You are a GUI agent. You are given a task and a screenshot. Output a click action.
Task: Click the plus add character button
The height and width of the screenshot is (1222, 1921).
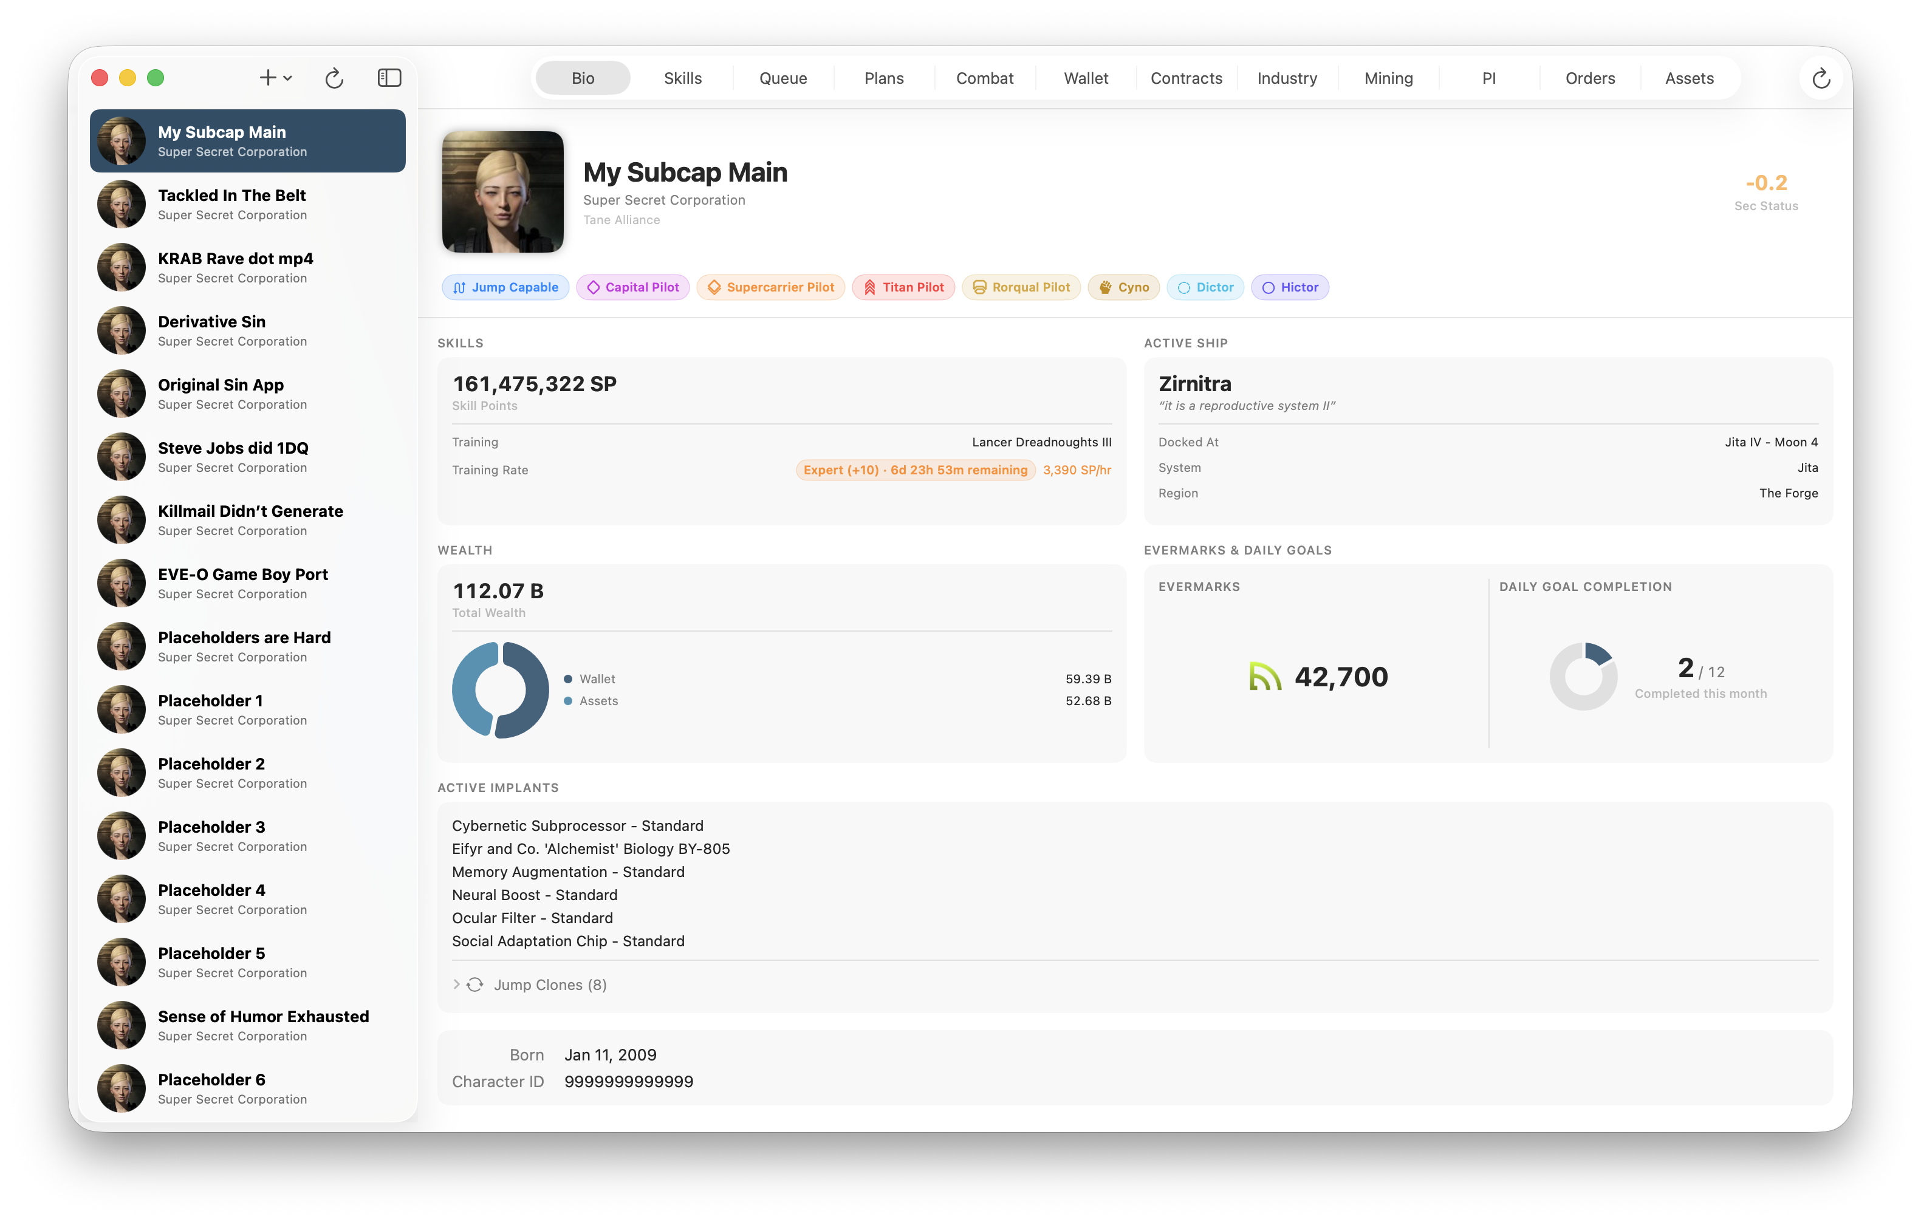[267, 77]
